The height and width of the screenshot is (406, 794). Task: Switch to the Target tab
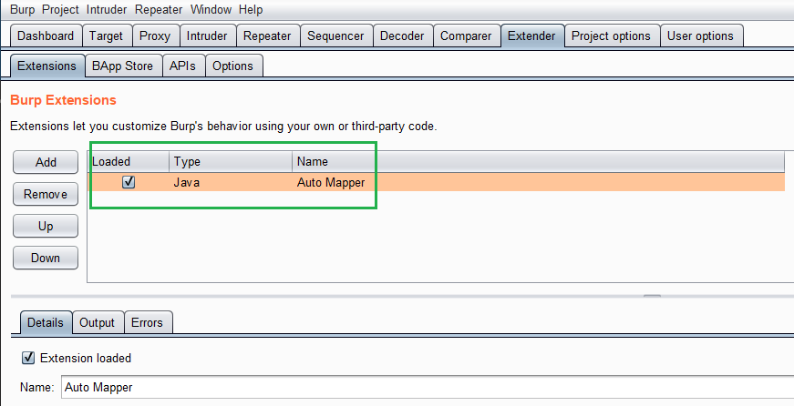point(107,36)
